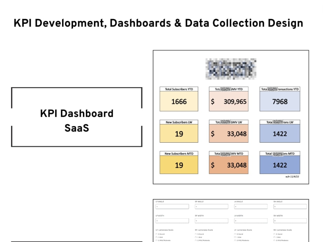
Task: Click the 'Total Subscribers YTD' header label
Action: (179, 89)
